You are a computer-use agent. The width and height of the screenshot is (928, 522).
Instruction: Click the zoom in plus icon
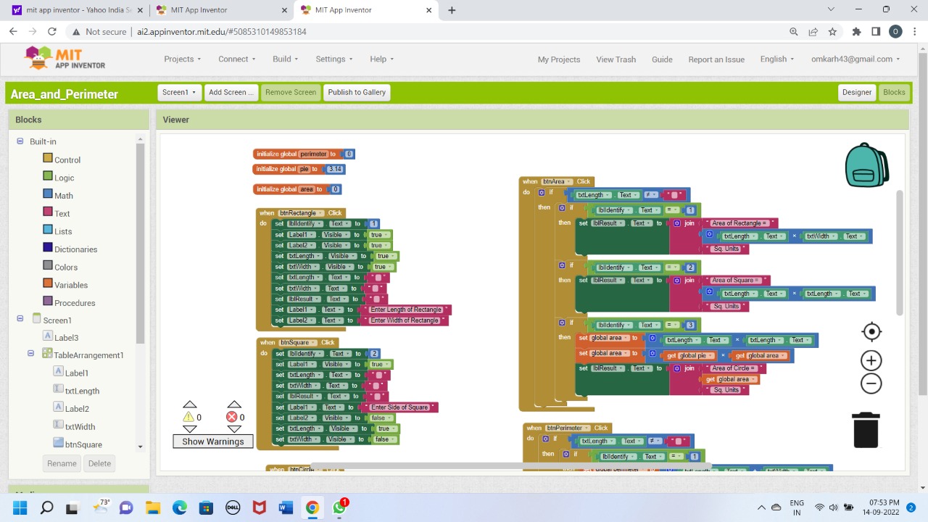[x=871, y=360]
